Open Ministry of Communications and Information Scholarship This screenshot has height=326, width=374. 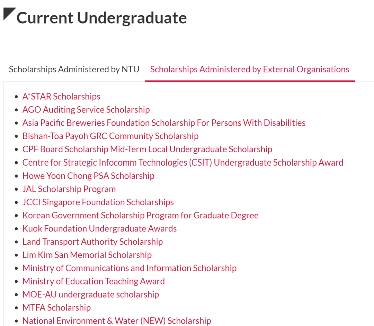coord(130,268)
